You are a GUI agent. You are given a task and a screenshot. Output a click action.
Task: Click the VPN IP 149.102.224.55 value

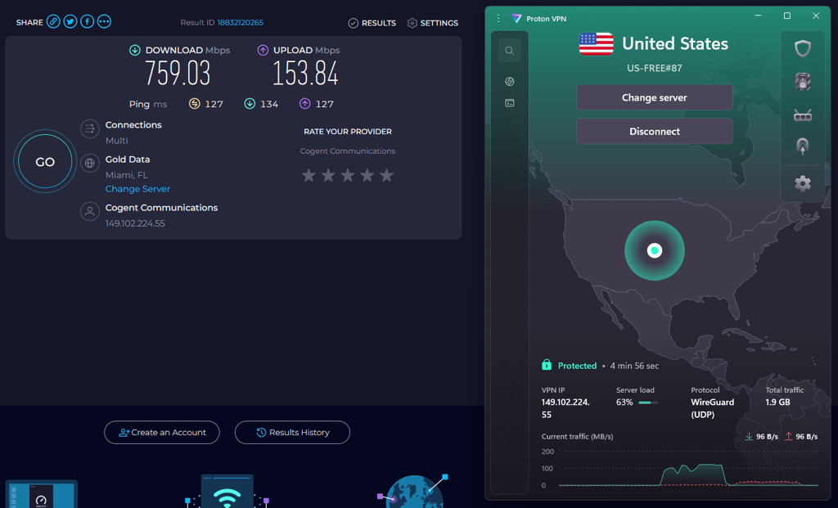coord(565,408)
